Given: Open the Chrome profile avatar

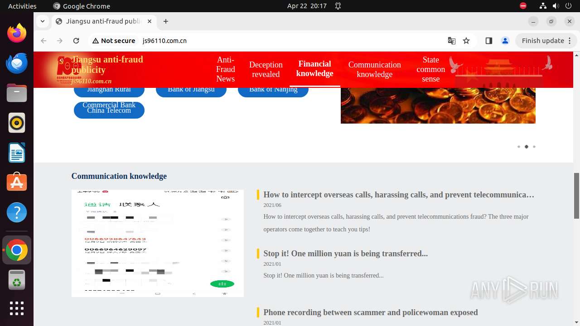Looking at the screenshot, I should pyautogui.click(x=505, y=41).
